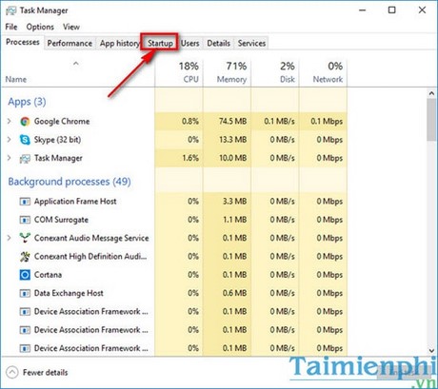Click the Skype app icon
Viewport: 438px width, 389px height.
pos(25,140)
